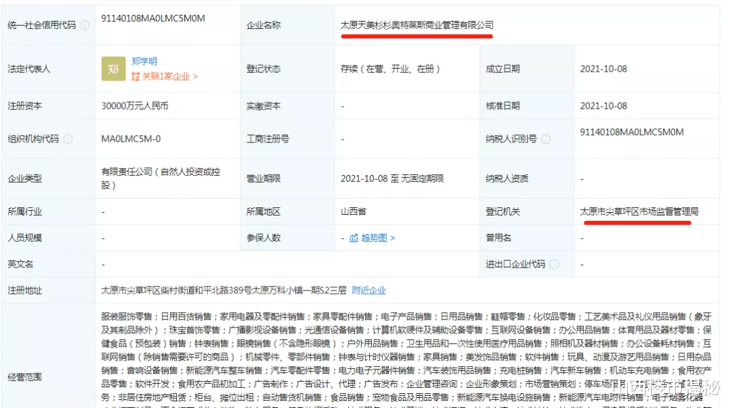Click the info icon beside 组织机构代码
This screenshot has height=408, width=729.
(68, 138)
